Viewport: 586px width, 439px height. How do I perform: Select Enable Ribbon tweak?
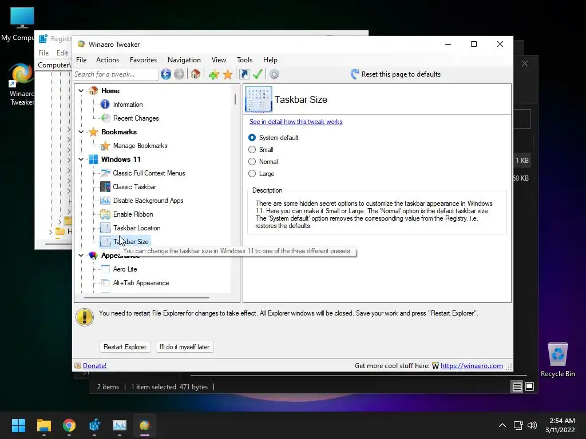(x=133, y=214)
